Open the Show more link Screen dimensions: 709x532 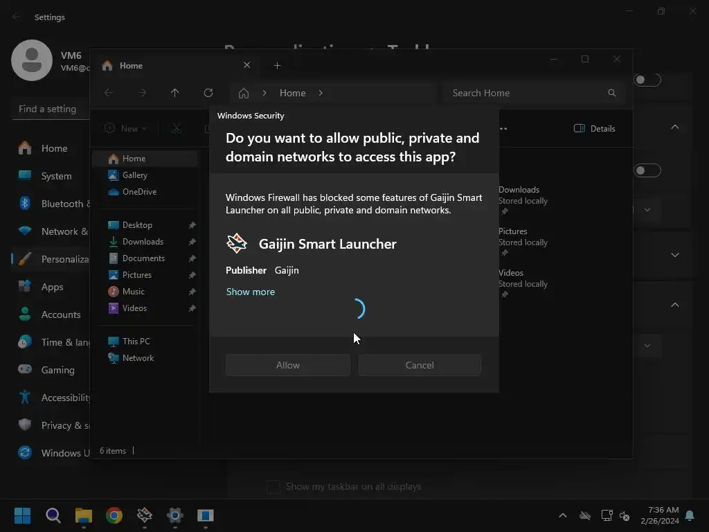251,292
